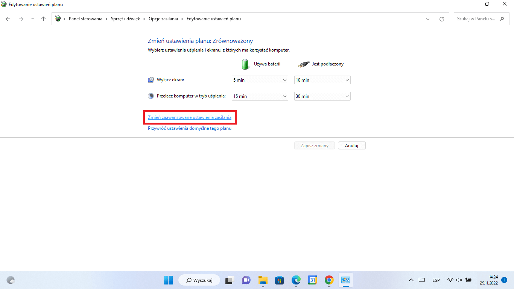Go back with the Back arrow
The height and width of the screenshot is (289, 514).
pos(8,19)
